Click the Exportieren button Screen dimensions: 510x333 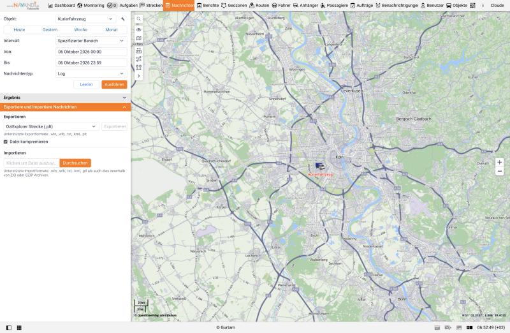[x=115, y=126]
